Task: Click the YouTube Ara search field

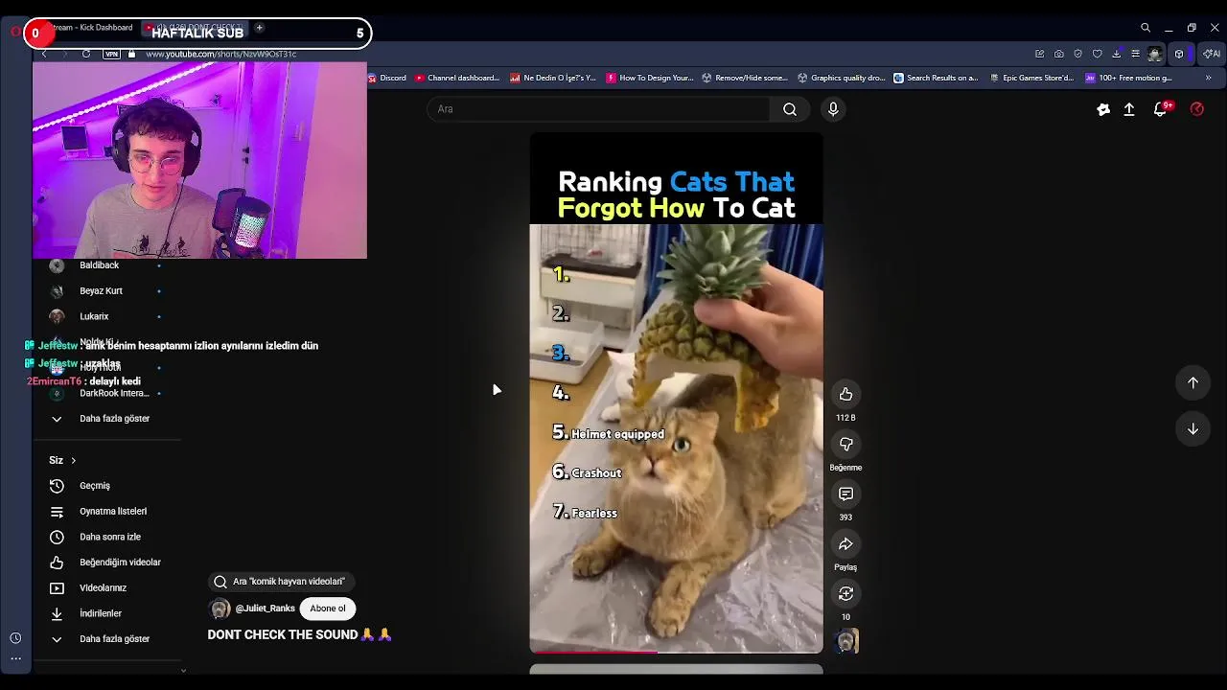Action: pyautogui.click(x=598, y=109)
